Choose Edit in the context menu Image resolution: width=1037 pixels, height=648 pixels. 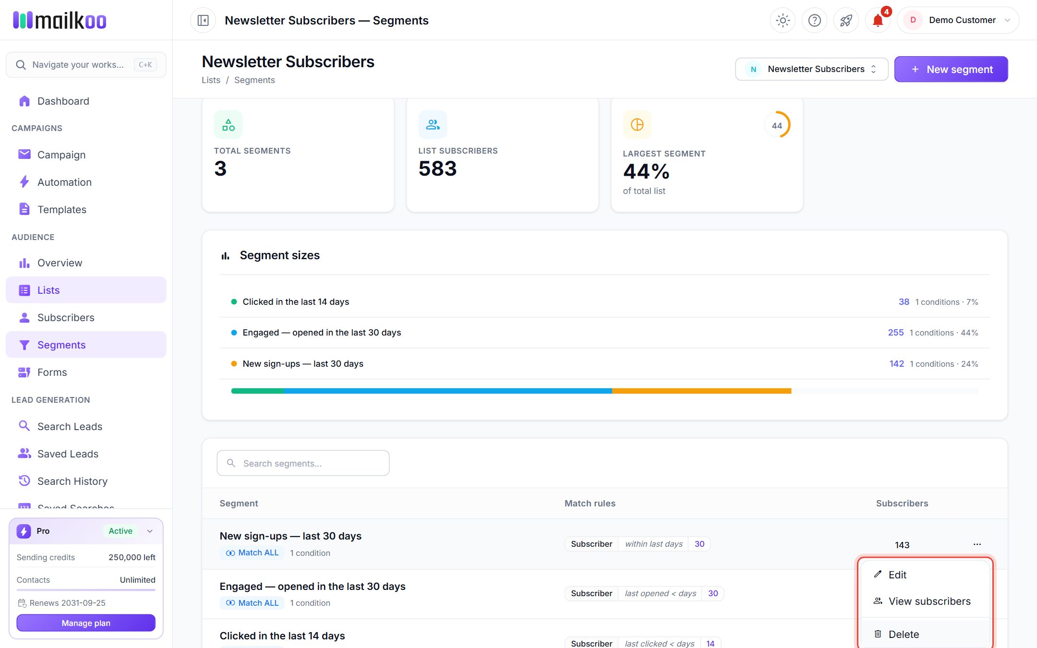point(926,575)
